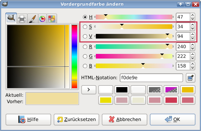Click the eyedropper color picker icon
The height and width of the screenshot is (131, 201).
click(191, 78)
